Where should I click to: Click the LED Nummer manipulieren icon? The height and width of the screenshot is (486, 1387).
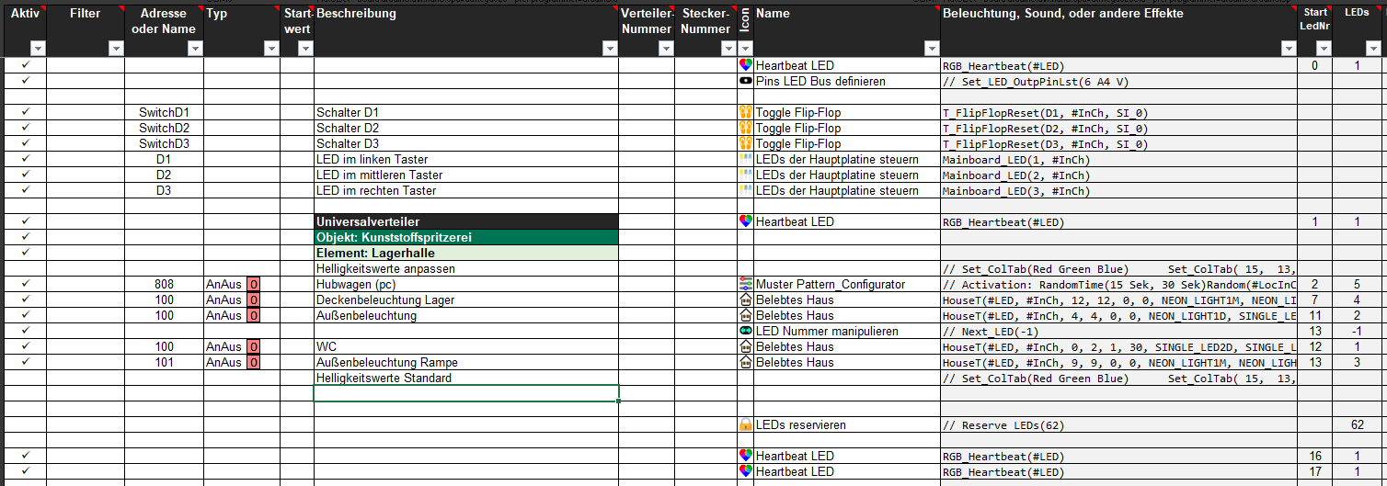tap(745, 331)
